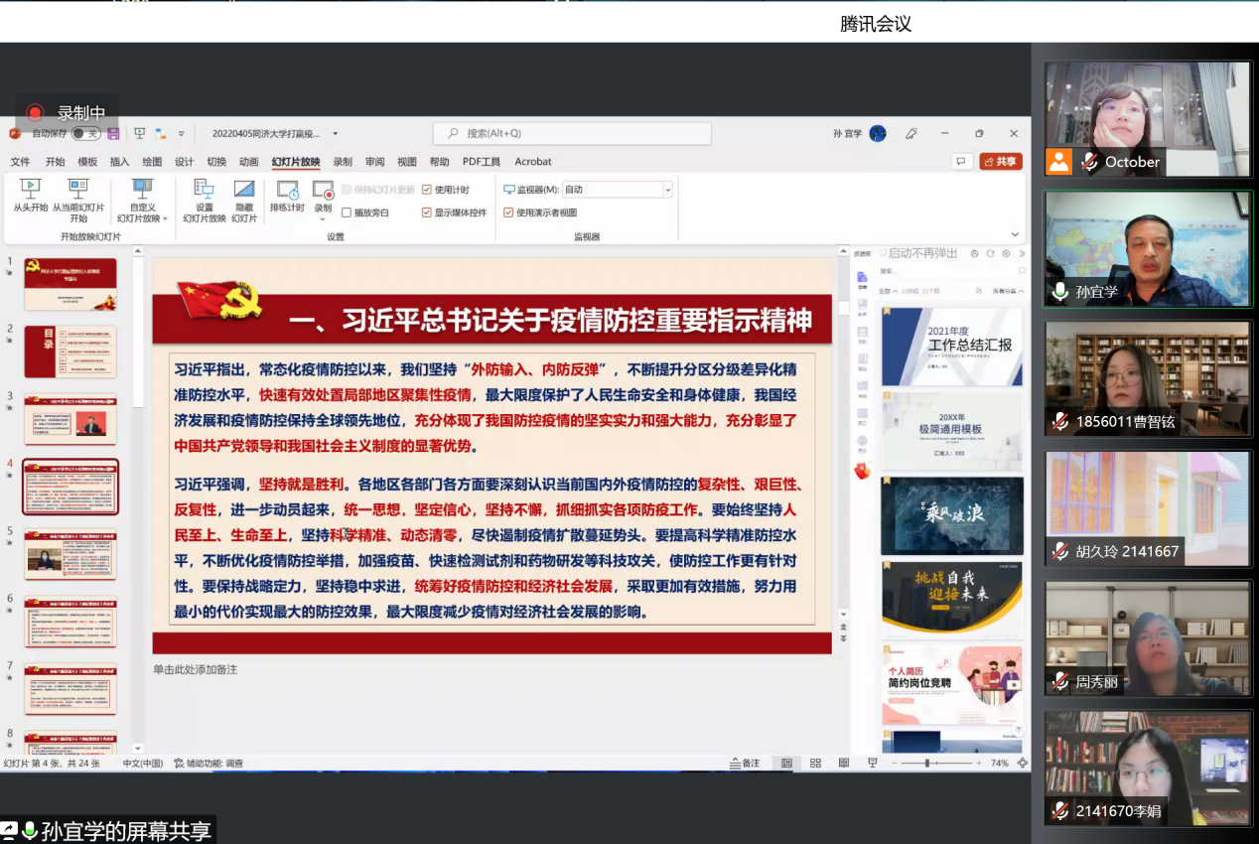The height and width of the screenshot is (844, 1259).
Task: Click the pen icon in the title bar
Action: coord(911,133)
